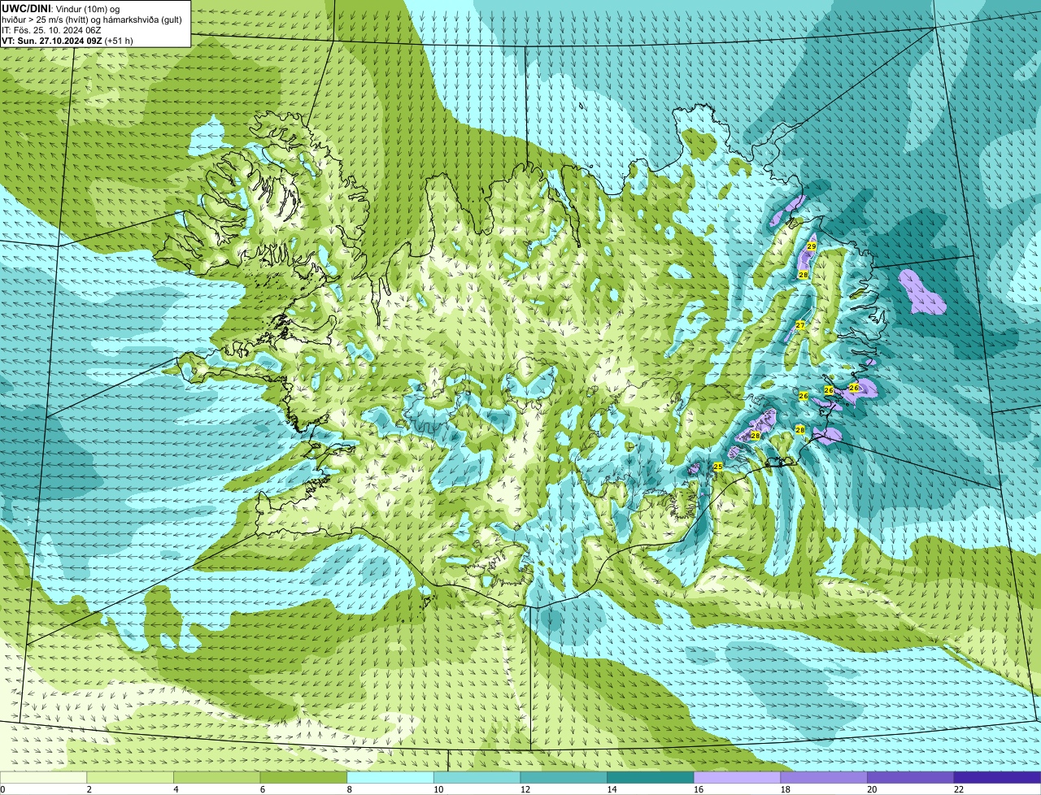Image resolution: width=1041 pixels, height=795 pixels.
Task: Click the 6–8 m/s green legend swatch
Action: point(303,777)
